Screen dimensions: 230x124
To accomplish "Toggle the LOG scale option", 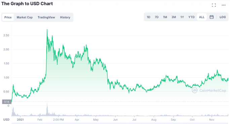I will [x=223, y=17].
